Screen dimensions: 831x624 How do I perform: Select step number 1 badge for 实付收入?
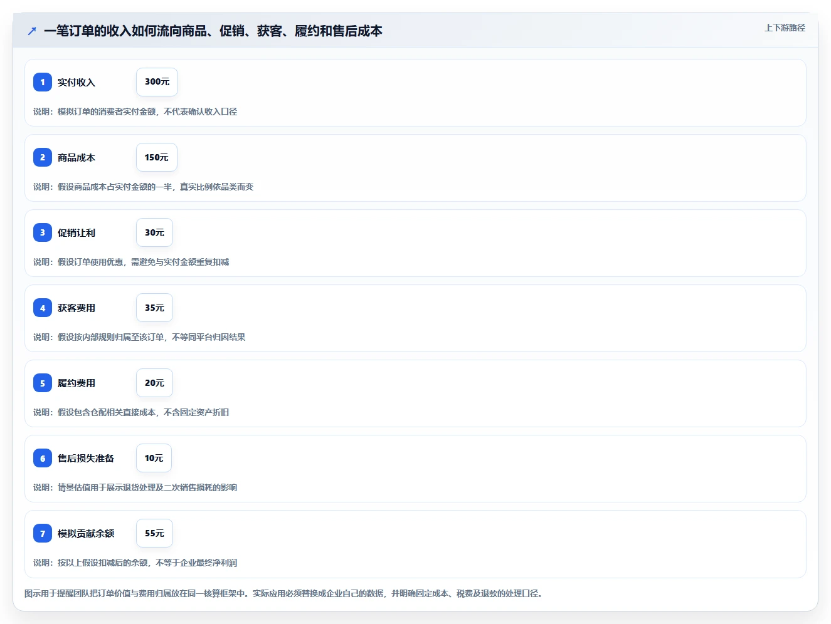pyautogui.click(x=43, y=82)
